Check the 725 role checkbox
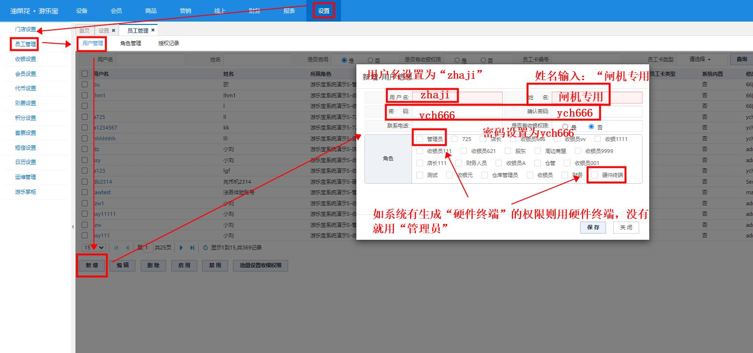This screenshot has width=753, height=353. [x=455, y=139]
